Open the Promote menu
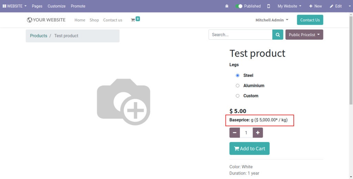Image resolution: width=353 pixels, height=179 pixels. click(78, 6)
